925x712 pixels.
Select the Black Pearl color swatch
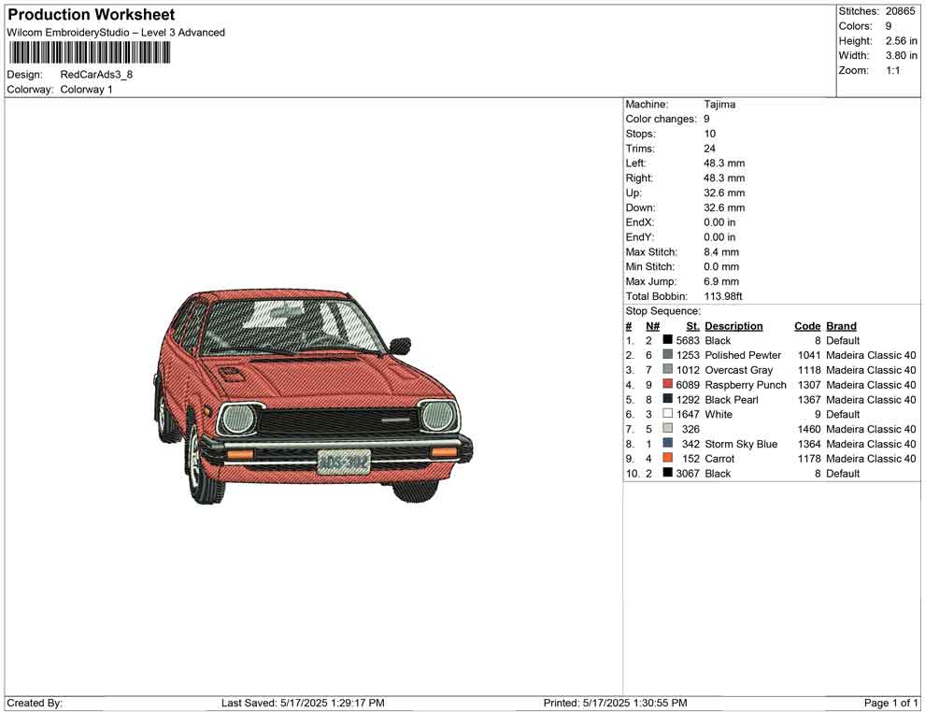(667, 400)
